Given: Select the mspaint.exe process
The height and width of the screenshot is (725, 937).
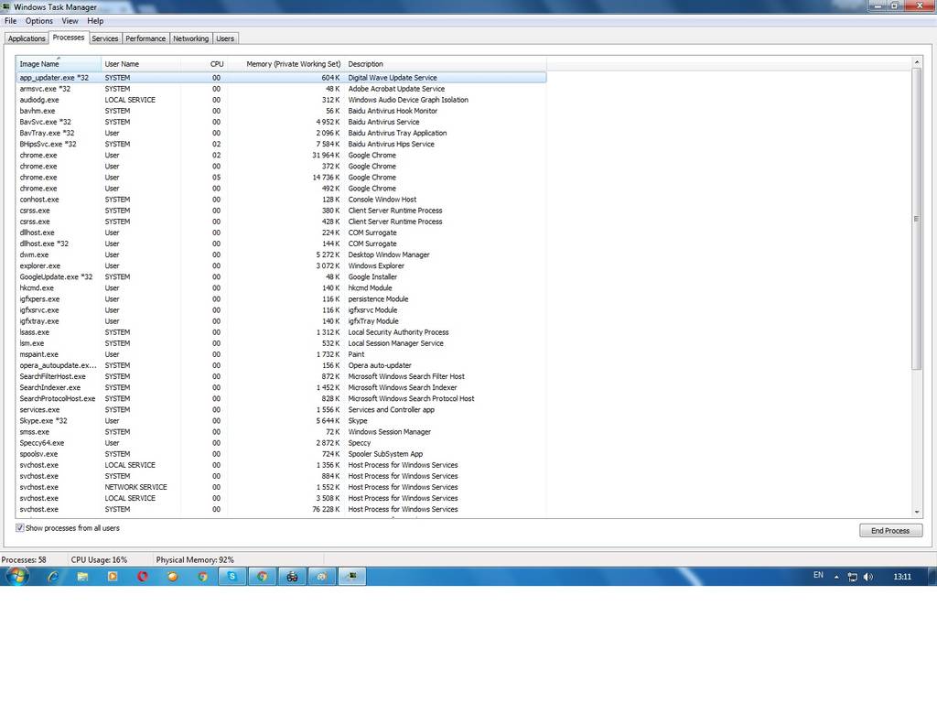Looking at the screenshot, I should [x=281, y=354].
